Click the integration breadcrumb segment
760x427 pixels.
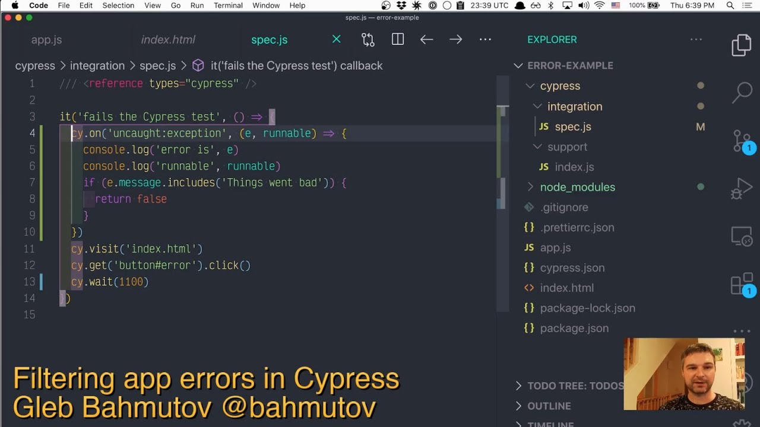coord(97,66)
